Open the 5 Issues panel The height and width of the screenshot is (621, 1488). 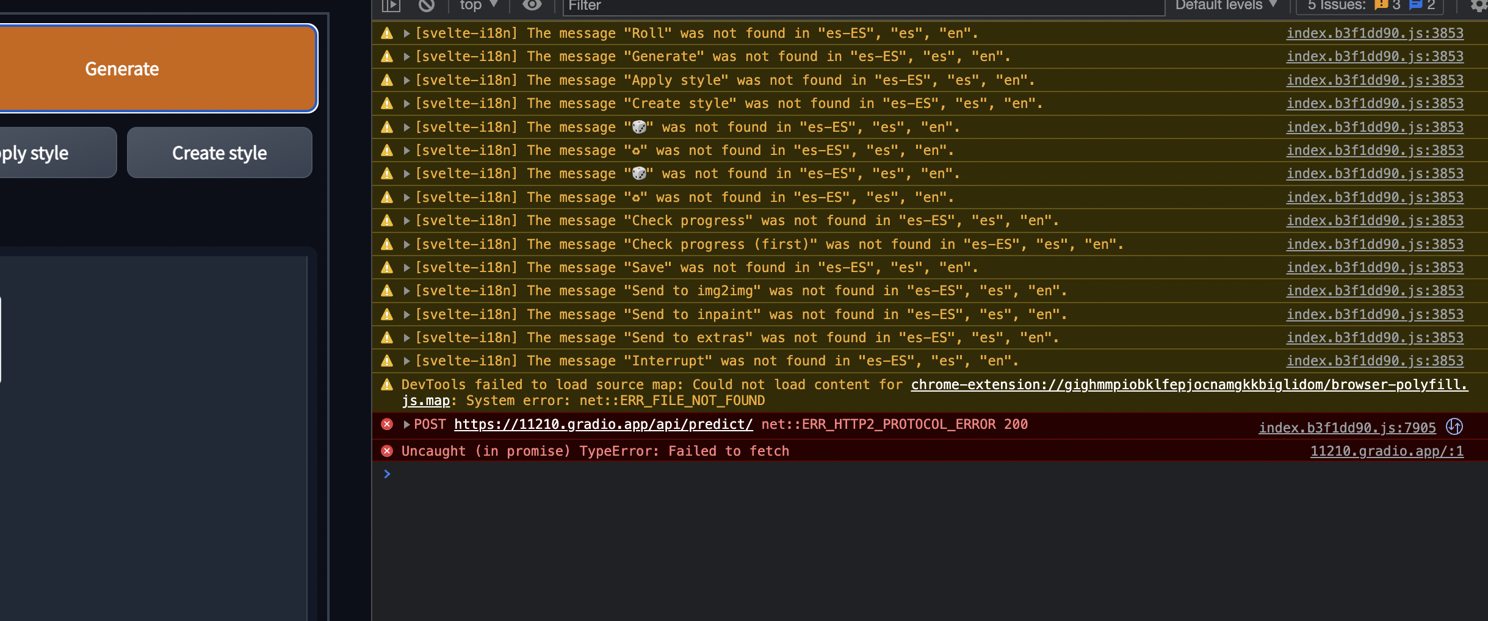[x=1337, y=5]
